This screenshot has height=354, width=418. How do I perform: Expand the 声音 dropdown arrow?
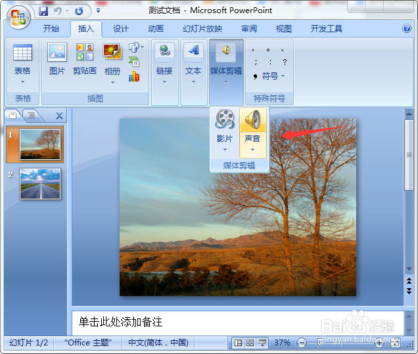point(253,149)
